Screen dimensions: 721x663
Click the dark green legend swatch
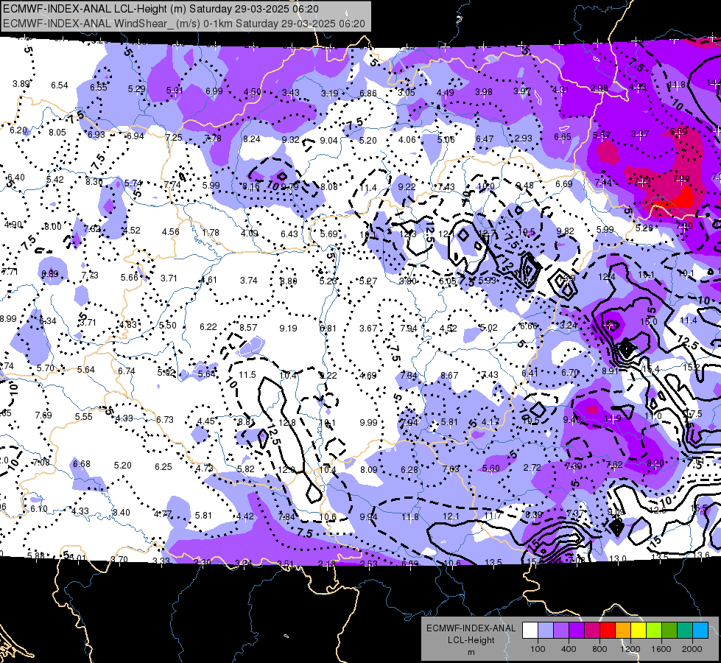point(669,631)
